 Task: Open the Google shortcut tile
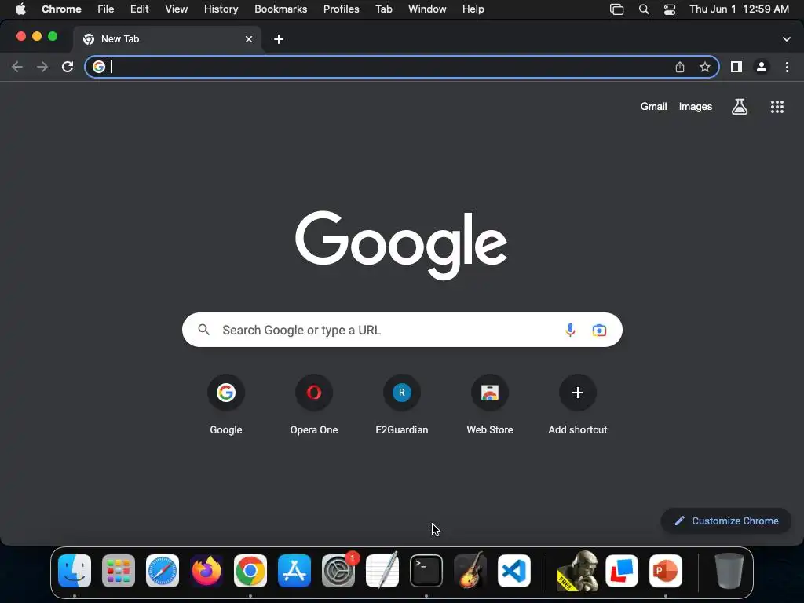tap(226, 404)
